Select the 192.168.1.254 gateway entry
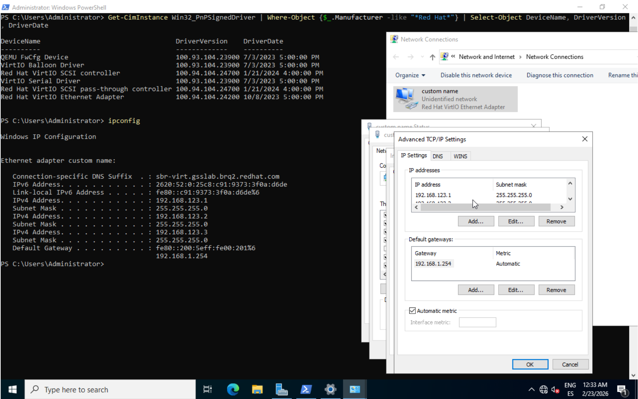 point(433,264)
